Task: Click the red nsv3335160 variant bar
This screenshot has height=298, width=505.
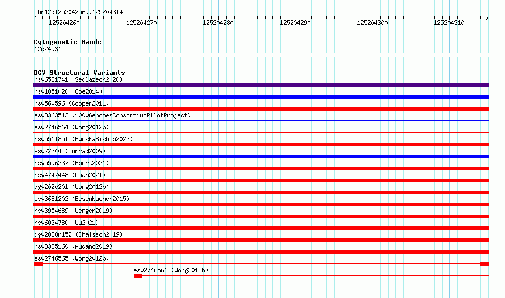Action: click(x=261, y=252)
